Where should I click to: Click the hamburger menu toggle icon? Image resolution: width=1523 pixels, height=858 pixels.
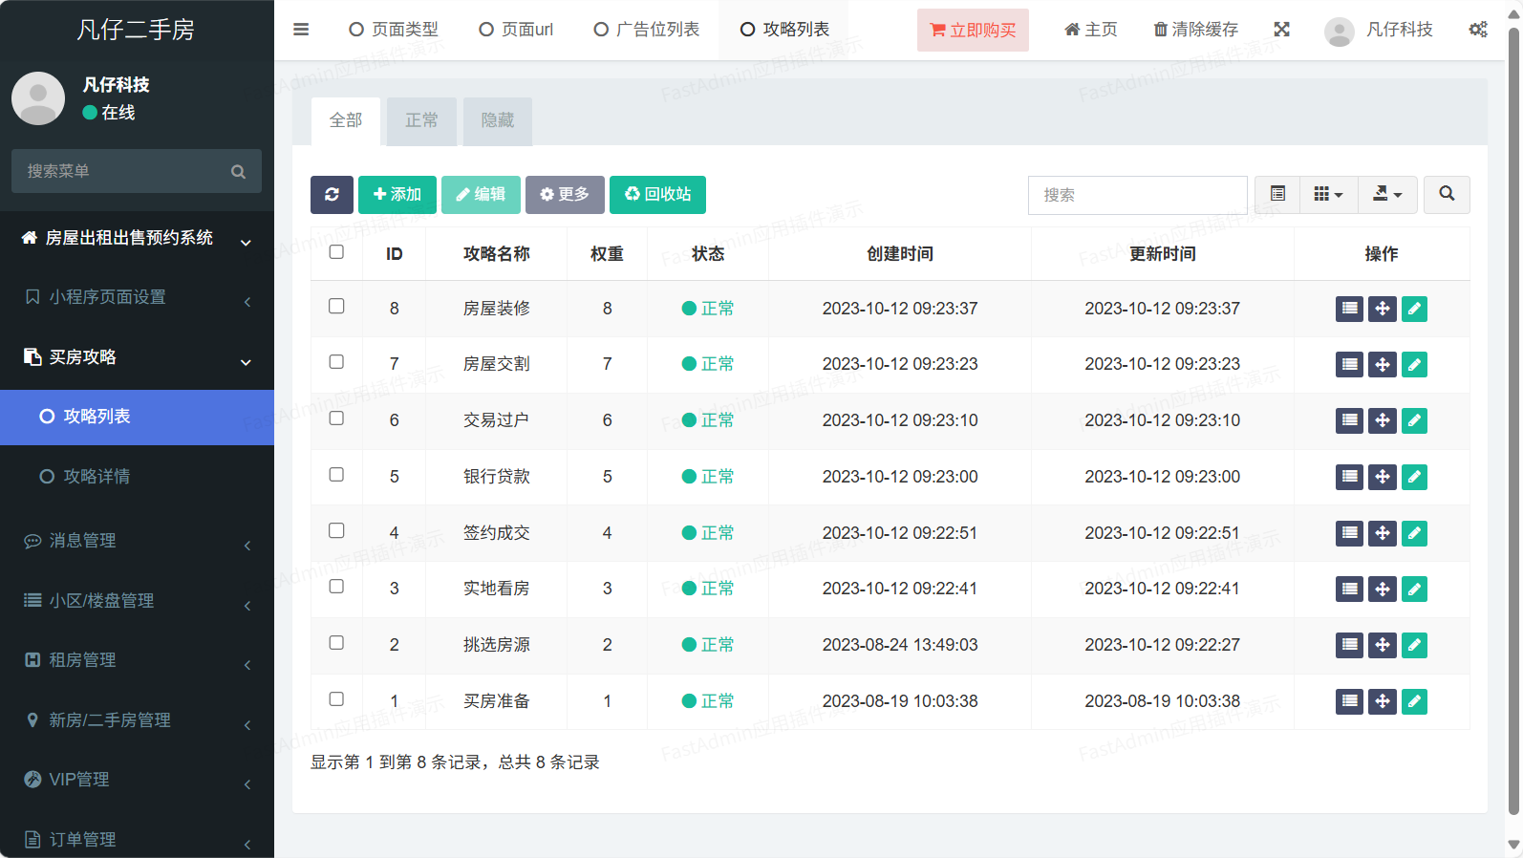tap(301, 30)
